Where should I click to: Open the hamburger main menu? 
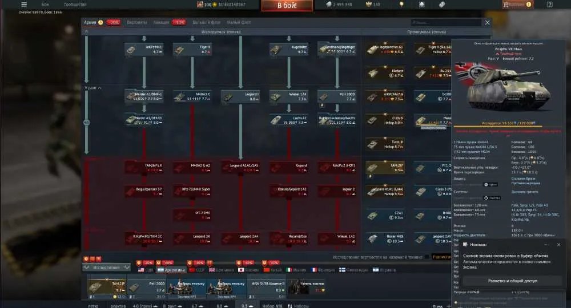[24, 5]
